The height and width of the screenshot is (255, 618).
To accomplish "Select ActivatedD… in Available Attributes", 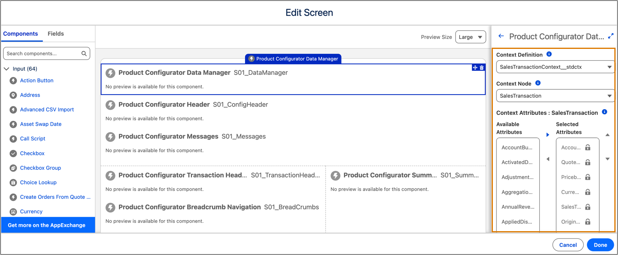I will [x=518, y=162].
